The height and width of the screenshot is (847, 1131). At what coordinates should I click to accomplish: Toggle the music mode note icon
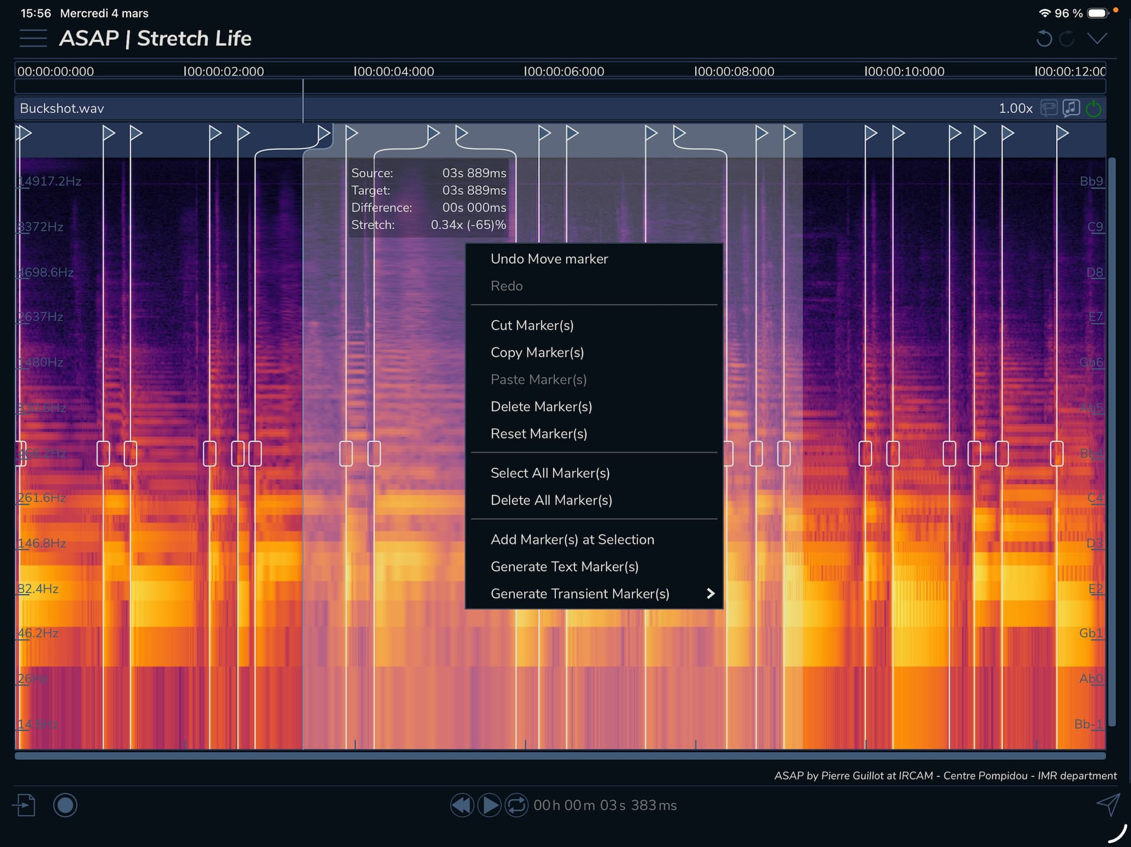pos(1071,108)
